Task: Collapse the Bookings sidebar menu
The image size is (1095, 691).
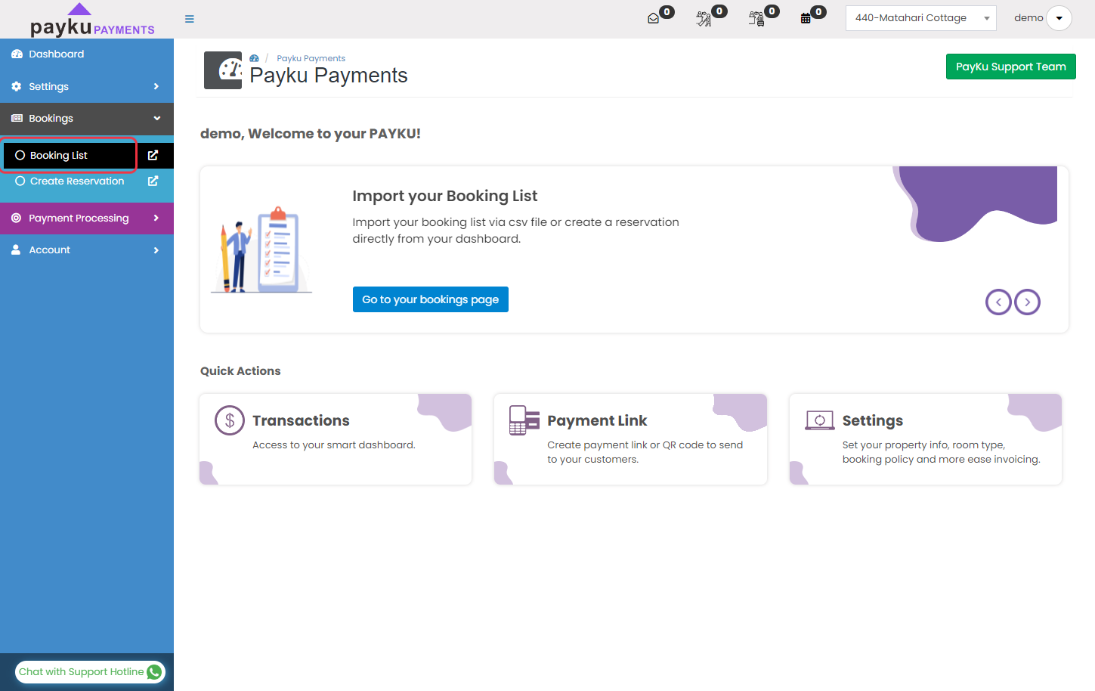Action: 87,119
